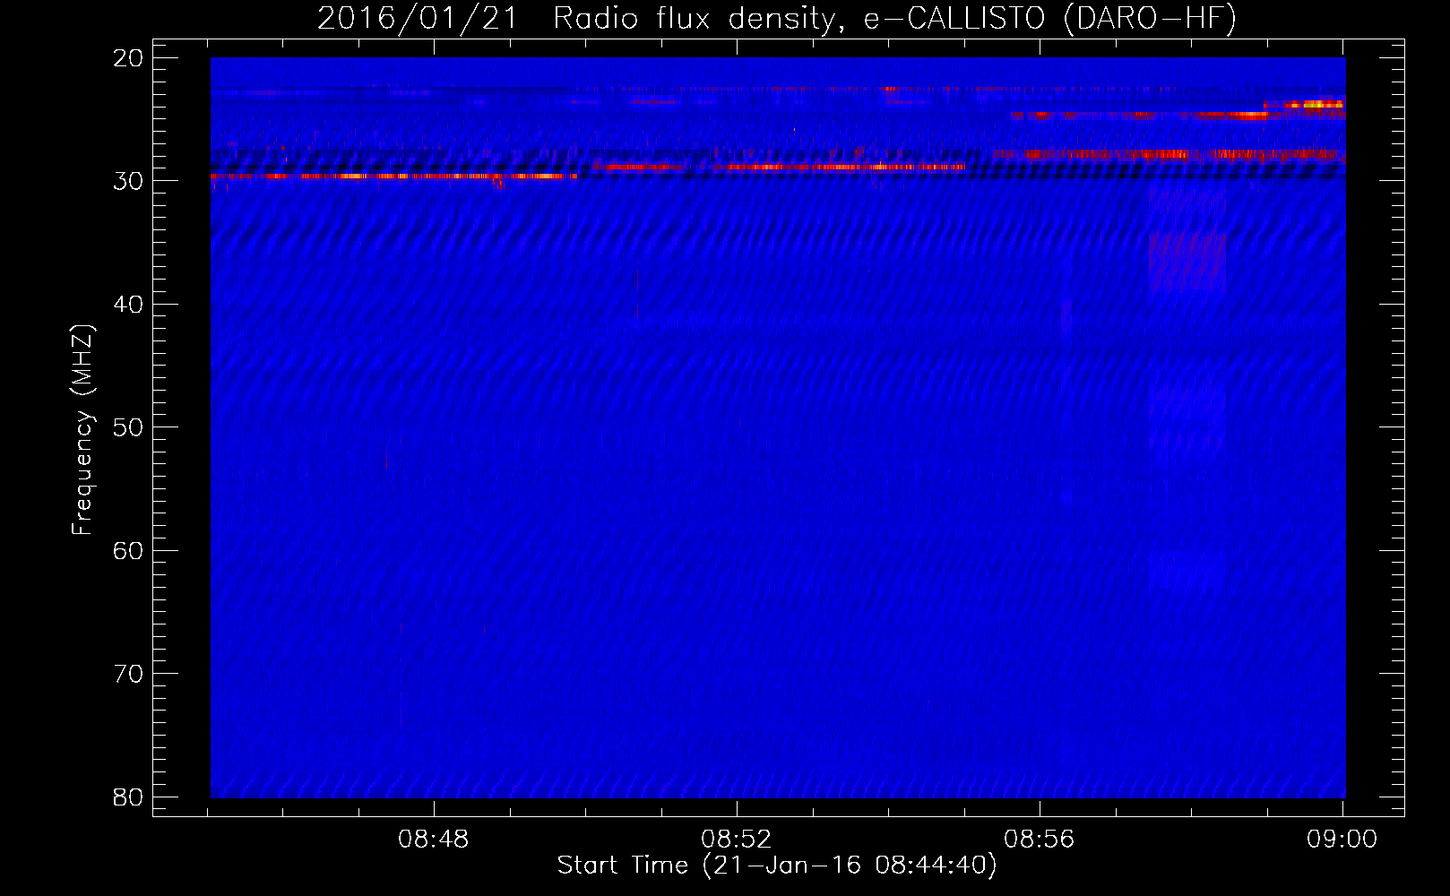The height and width of the screenshot is (896, 1450).
Task: Click the 09:00 time tick label
Action: (x=1342, y=840)
